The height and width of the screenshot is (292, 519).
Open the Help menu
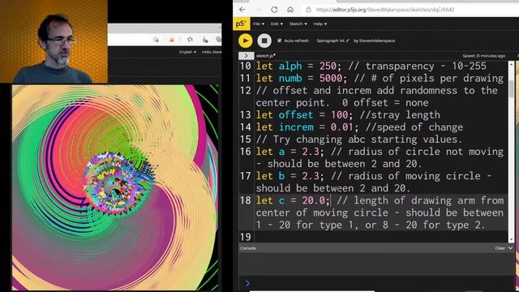coord(320,24)
